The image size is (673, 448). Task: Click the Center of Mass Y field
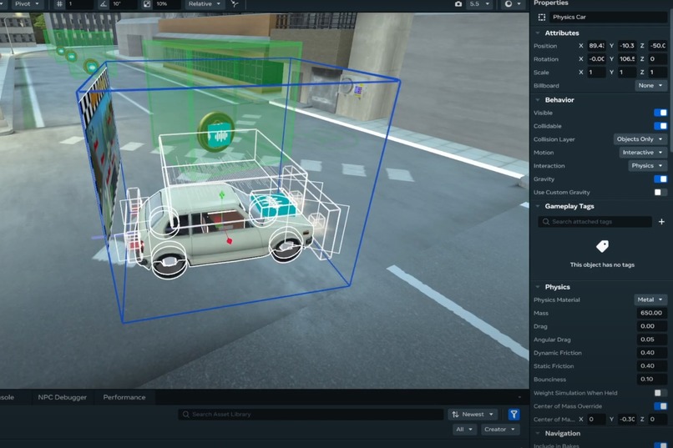627,420
